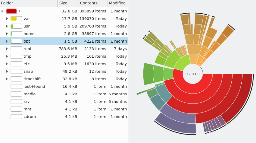Expand the tmp folder row

(x=7, y=56)
